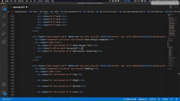Click the html breadcrumb segment
Image resolution: width=180 pixels, height=101 pixels.
35,12
